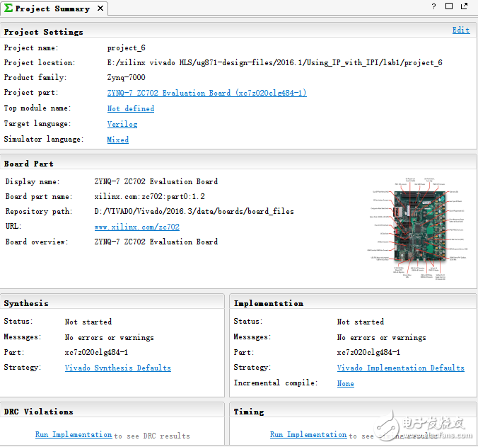478x447 pixels.
Task: Click the Not defined top module link
Action: [x=131, y=108]
